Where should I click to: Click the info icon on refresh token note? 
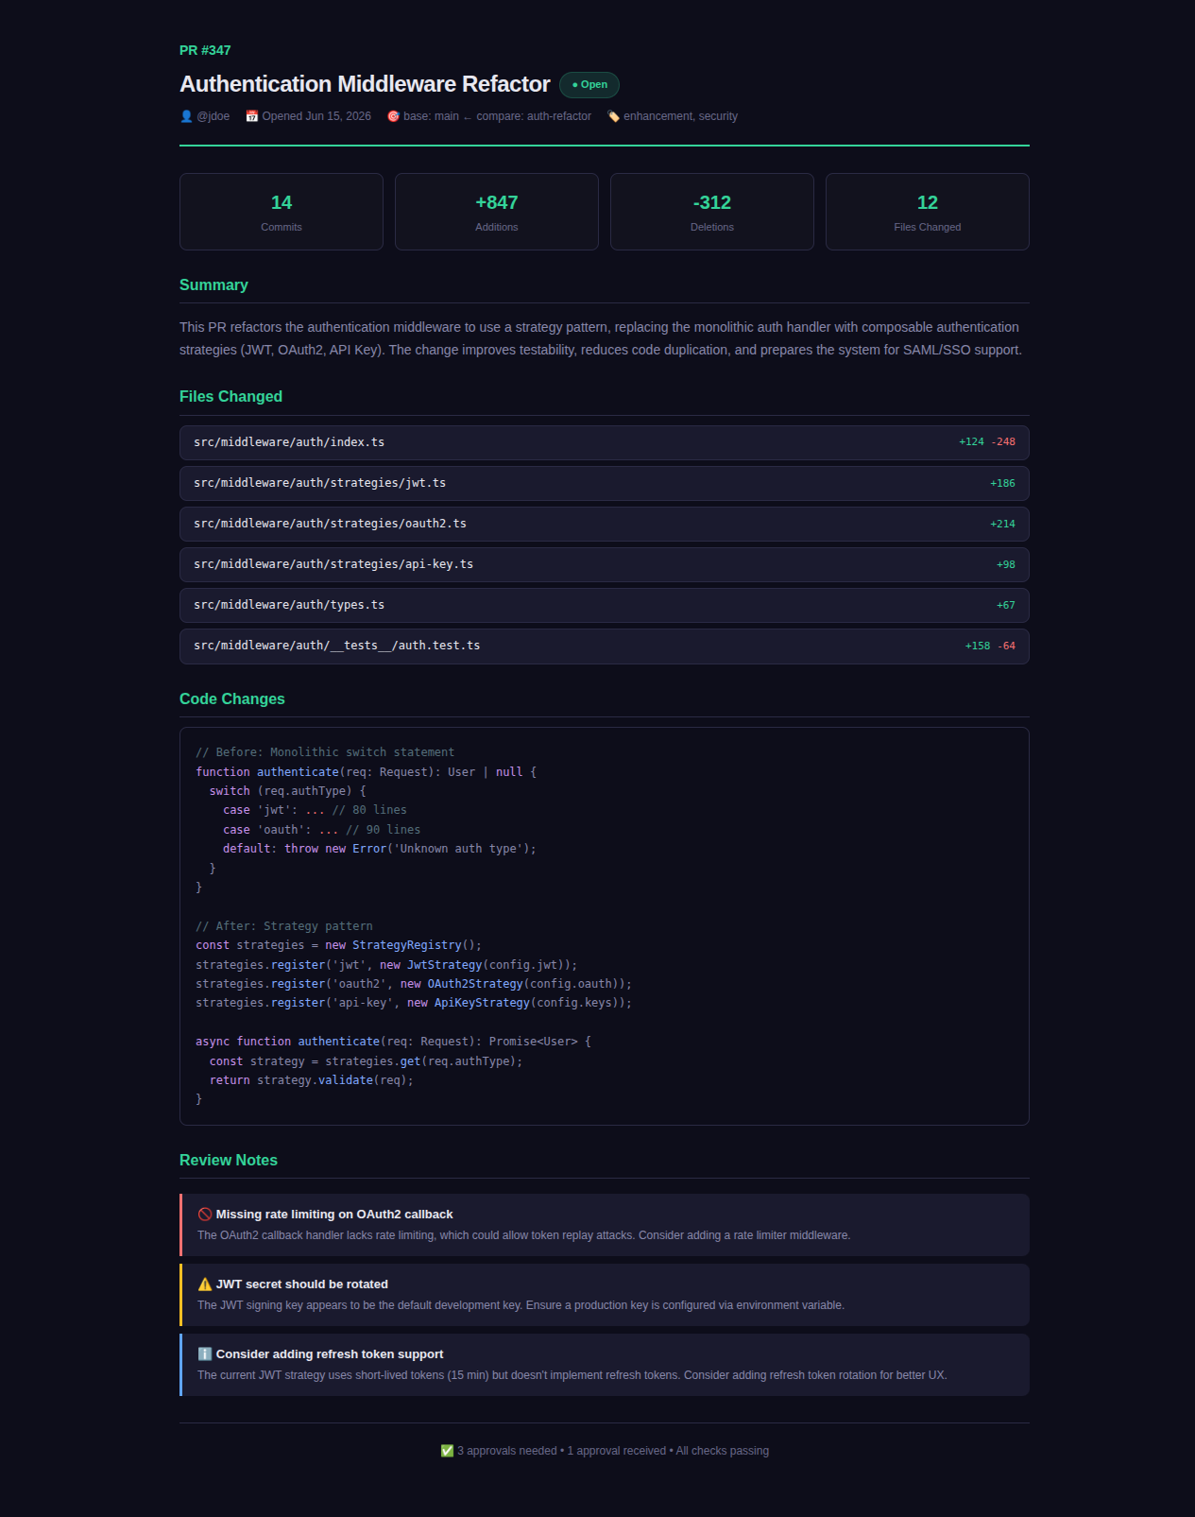[204, 1354]
